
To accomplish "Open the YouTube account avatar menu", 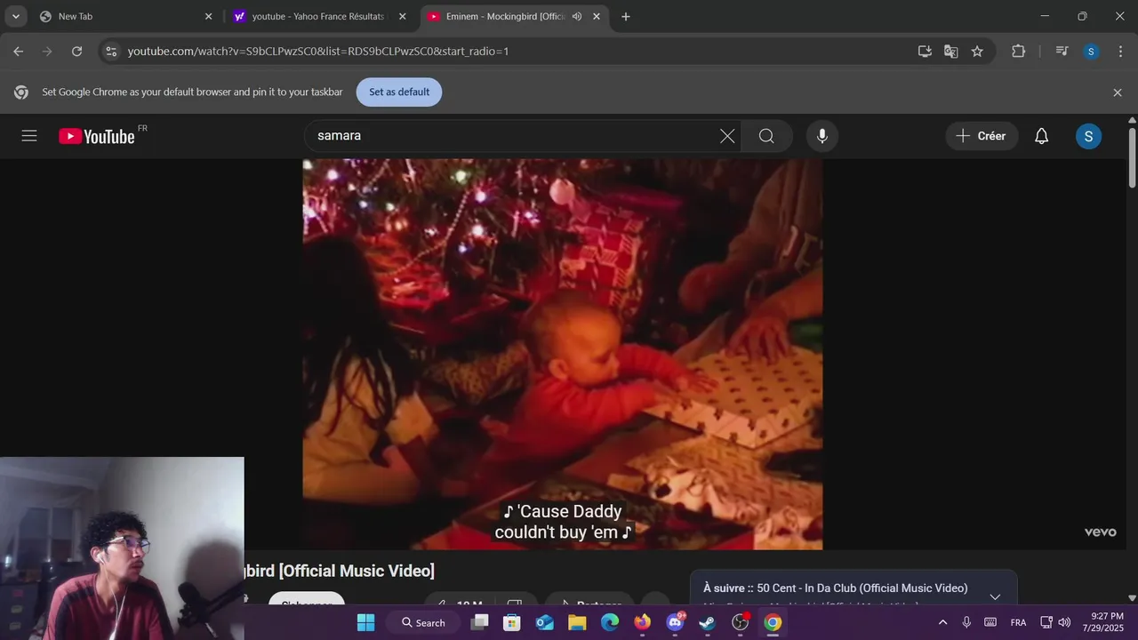I will 1088,136.
